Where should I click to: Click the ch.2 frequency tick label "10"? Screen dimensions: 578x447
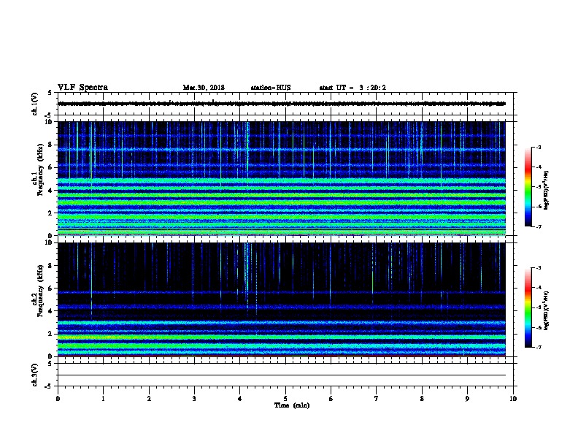(x=49, y=242)
